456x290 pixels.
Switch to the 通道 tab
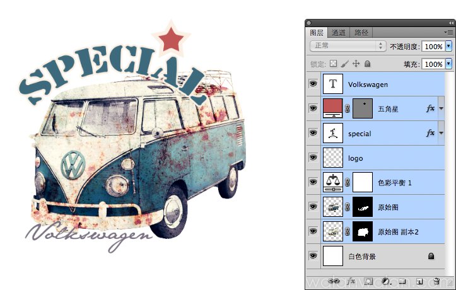click(x=338, y=33)
